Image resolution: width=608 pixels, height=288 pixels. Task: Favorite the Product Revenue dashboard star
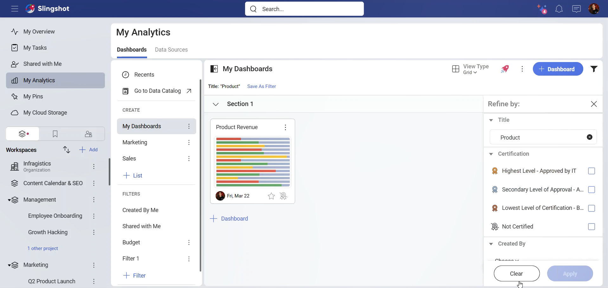click(271, 196)
